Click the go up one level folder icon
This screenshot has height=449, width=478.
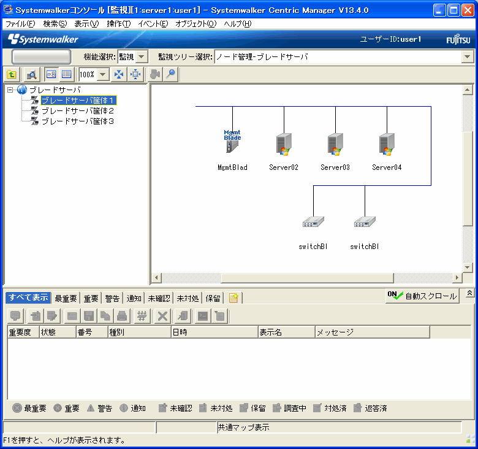click(x=12, y=74)
